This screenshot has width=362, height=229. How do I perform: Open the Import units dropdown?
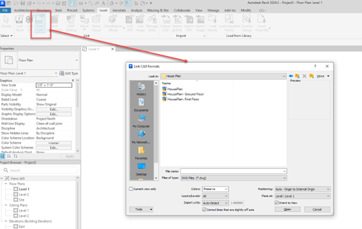coord(215,203)
